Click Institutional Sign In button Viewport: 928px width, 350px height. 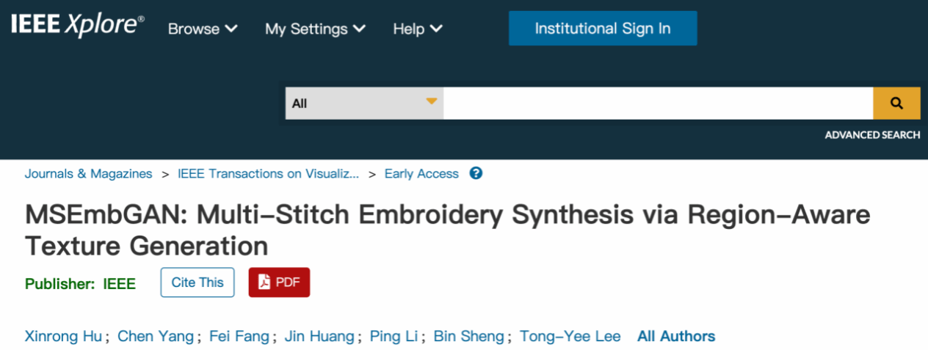click(x=602, y=29)
